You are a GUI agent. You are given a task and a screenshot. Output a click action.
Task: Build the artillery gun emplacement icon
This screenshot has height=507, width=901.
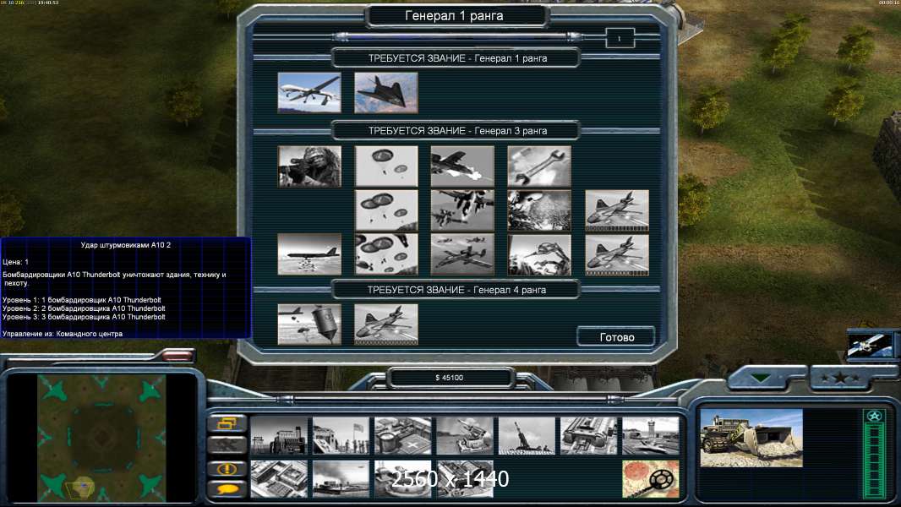[527, 436]
